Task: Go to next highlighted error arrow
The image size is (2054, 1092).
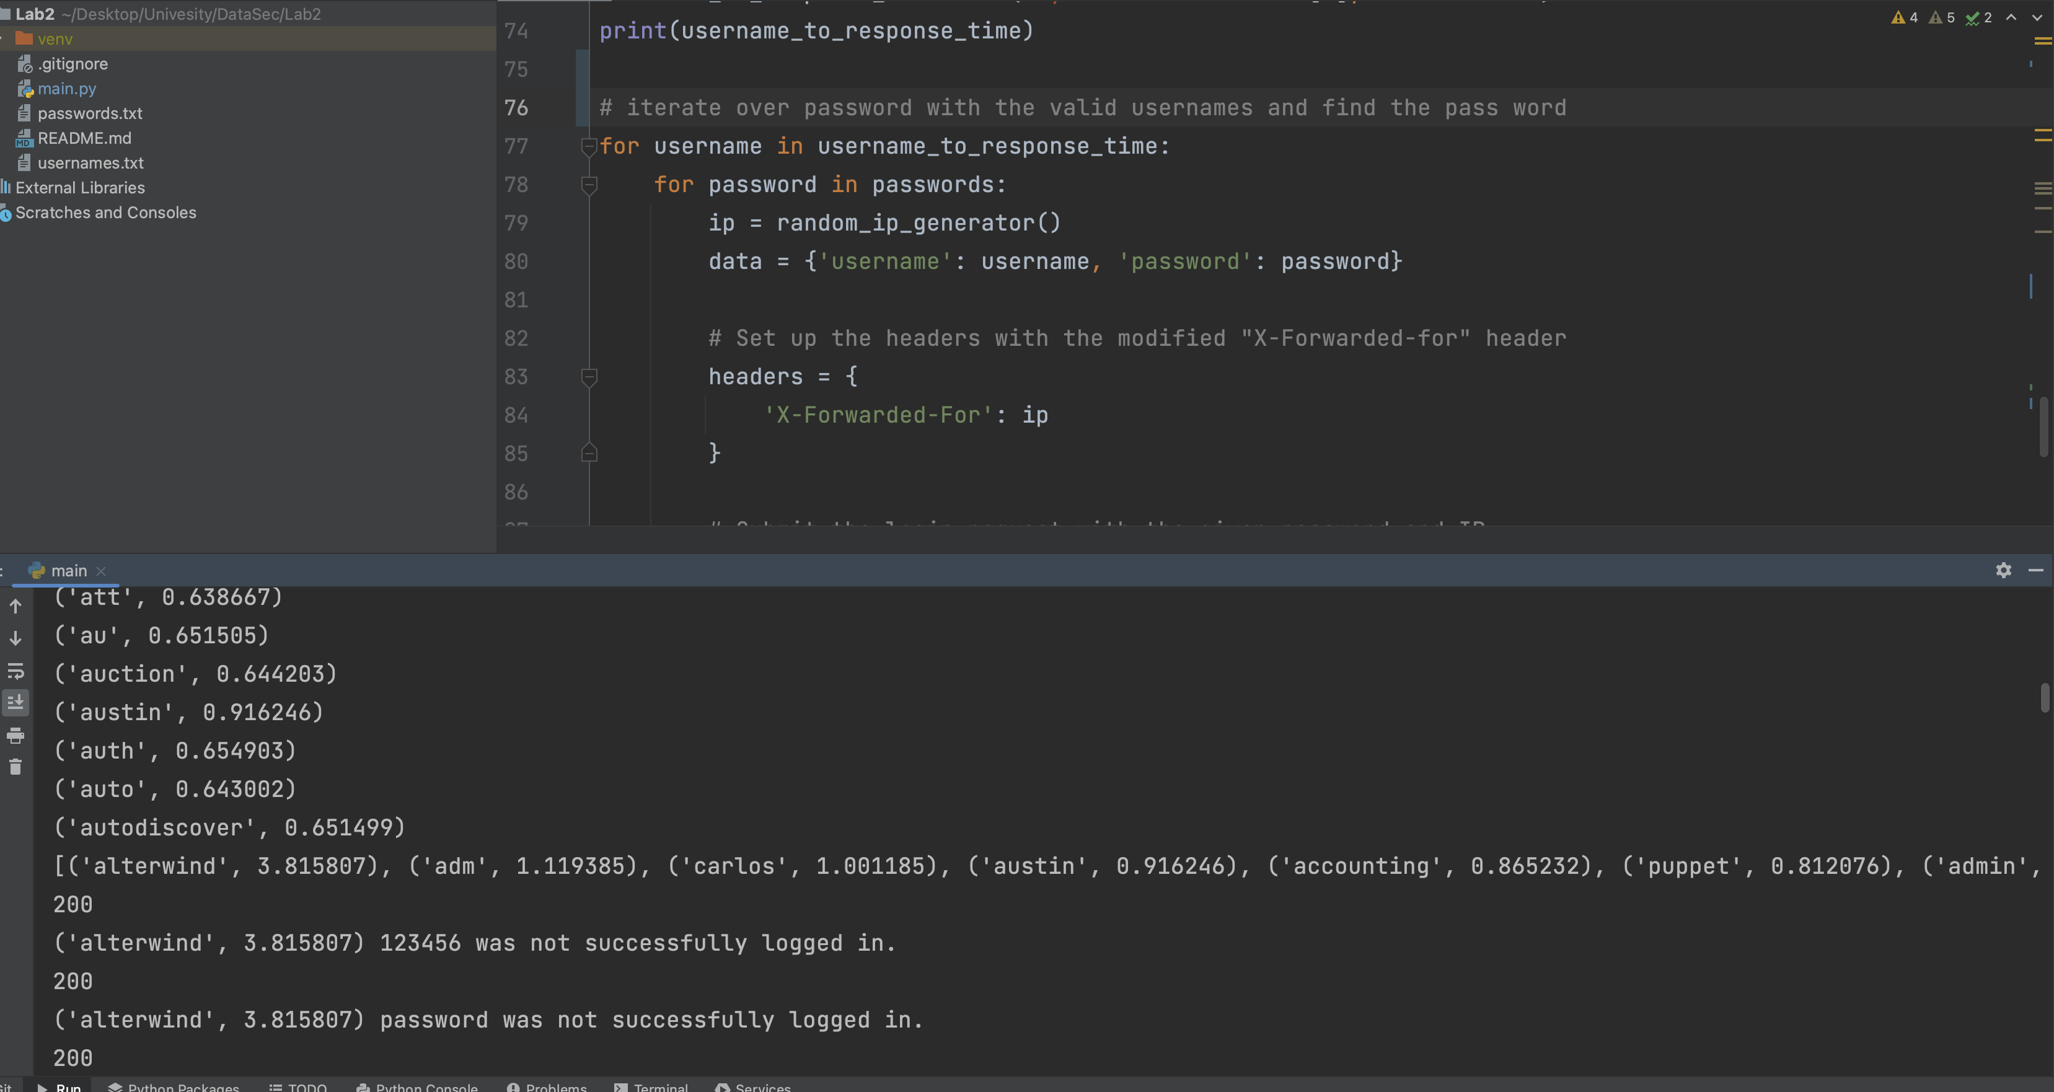Action: coord(2037,17)
